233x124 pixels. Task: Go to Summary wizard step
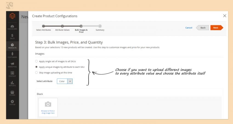pos(100,28)
